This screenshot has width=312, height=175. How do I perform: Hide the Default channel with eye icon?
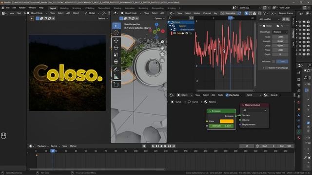pyautogui.click(x=175, y=33)
